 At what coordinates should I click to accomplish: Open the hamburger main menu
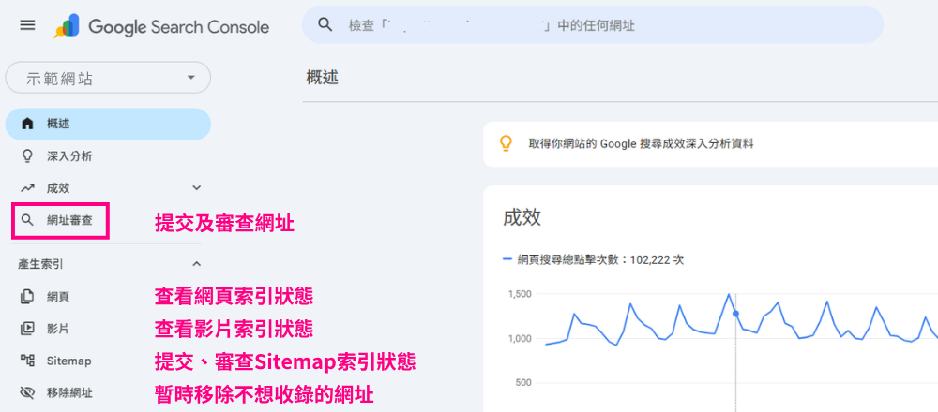point(27,25)
